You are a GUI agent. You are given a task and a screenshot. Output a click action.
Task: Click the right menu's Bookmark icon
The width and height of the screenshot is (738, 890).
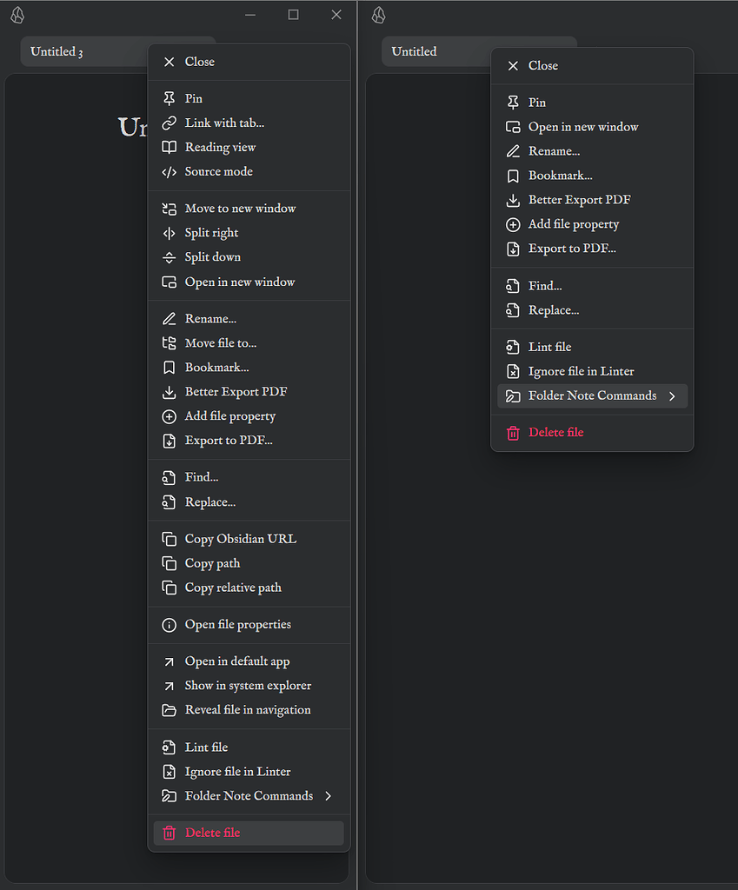point(513,176)
